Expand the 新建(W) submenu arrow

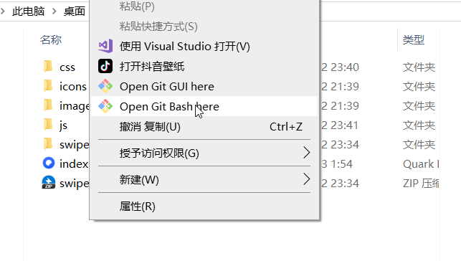point(306,179)
